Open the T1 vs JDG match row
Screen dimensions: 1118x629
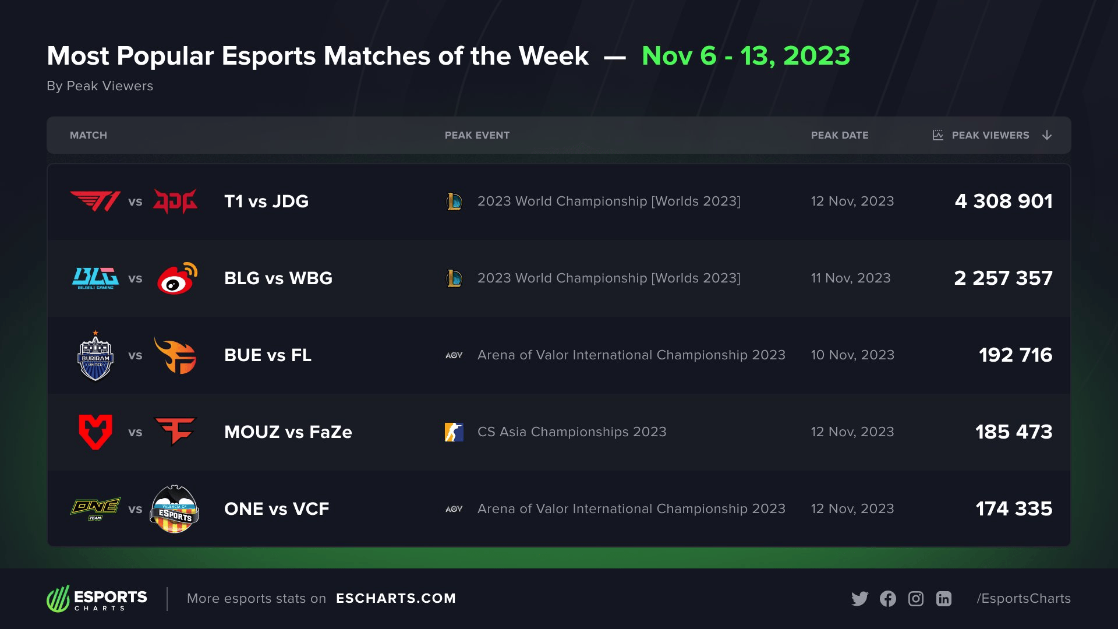559,202
